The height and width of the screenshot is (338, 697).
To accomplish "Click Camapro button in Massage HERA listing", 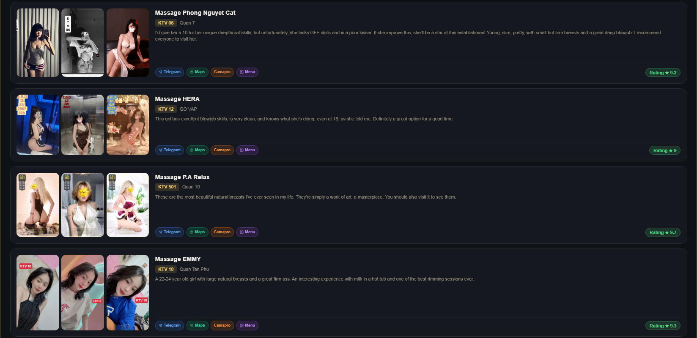I will coord(222,150).
